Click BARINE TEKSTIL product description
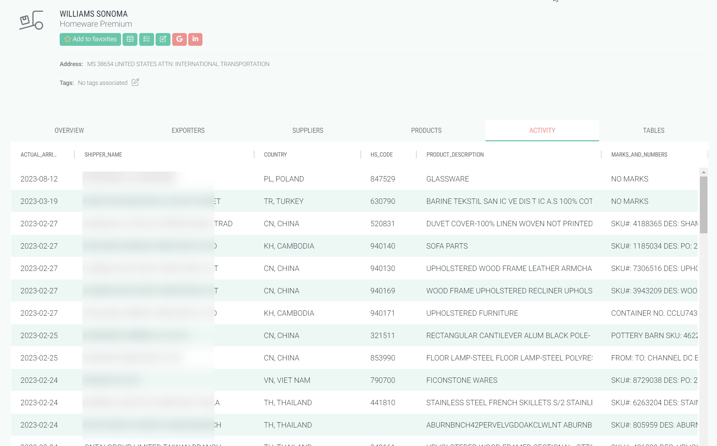 (x=510, y=201)
